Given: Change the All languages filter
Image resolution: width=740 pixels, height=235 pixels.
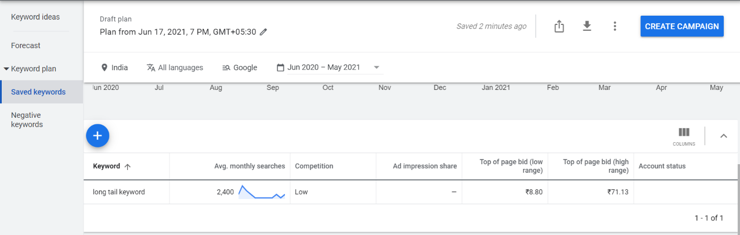Looking at the screenshot, I should [x=175, y=67].
